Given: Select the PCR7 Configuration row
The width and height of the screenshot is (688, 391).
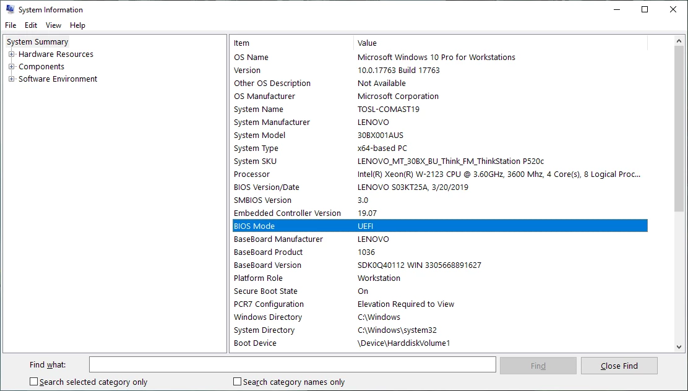Looking at the screenshot, I should pyautogui.click(x=439, y=304).
